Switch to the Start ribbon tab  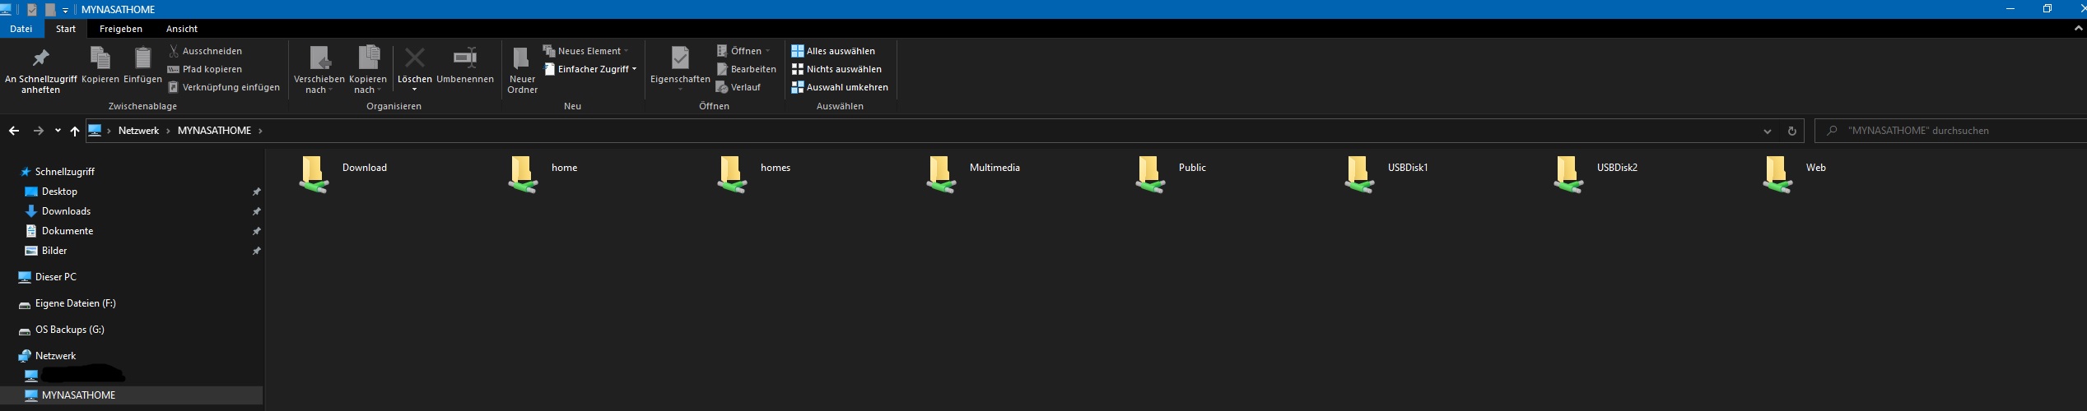click(x=66, y=29)
